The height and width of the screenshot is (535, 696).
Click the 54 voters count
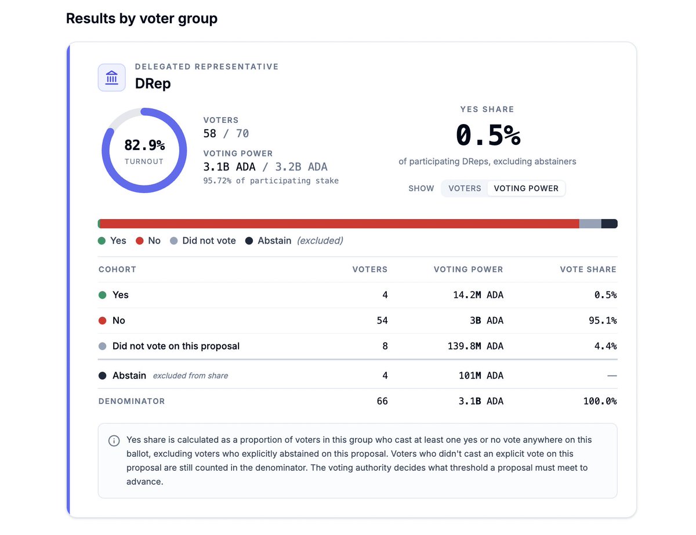[382, 321]
